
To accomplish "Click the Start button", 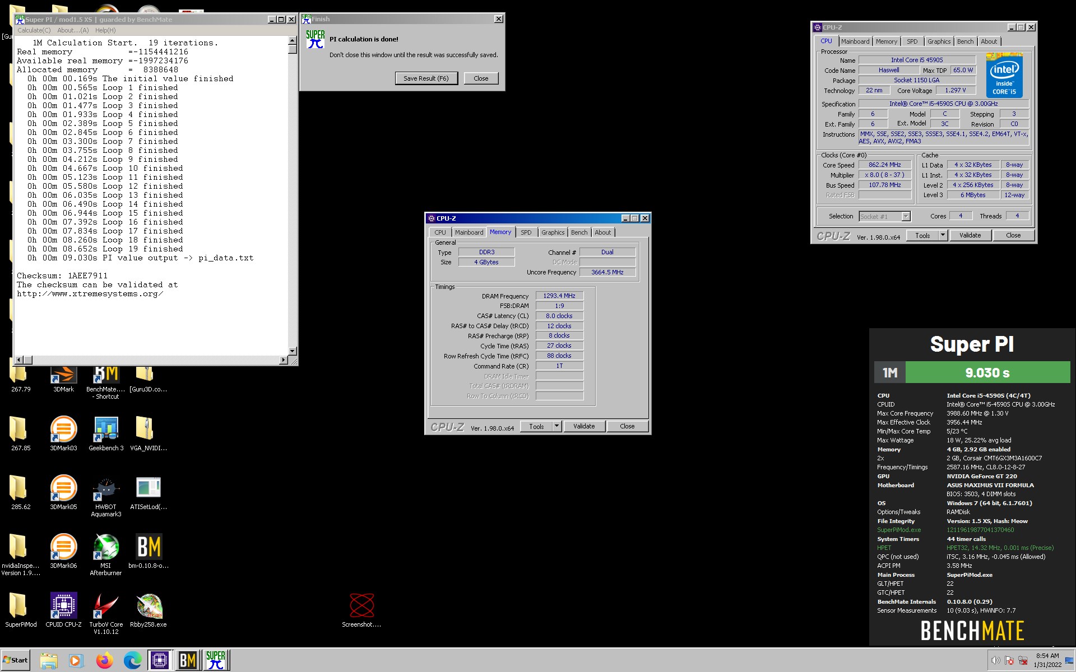I will click(x=16, y=660).
